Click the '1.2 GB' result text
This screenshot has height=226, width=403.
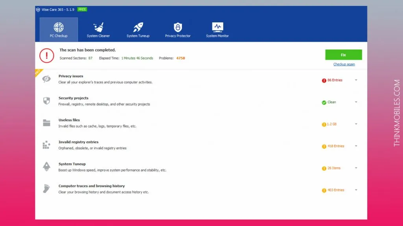(x=332, y=124)
